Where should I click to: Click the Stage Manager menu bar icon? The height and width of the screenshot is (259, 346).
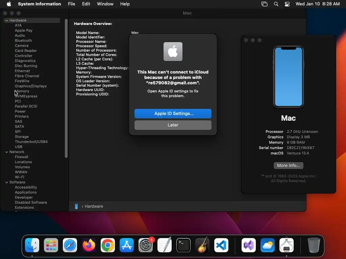click(264, 4)
